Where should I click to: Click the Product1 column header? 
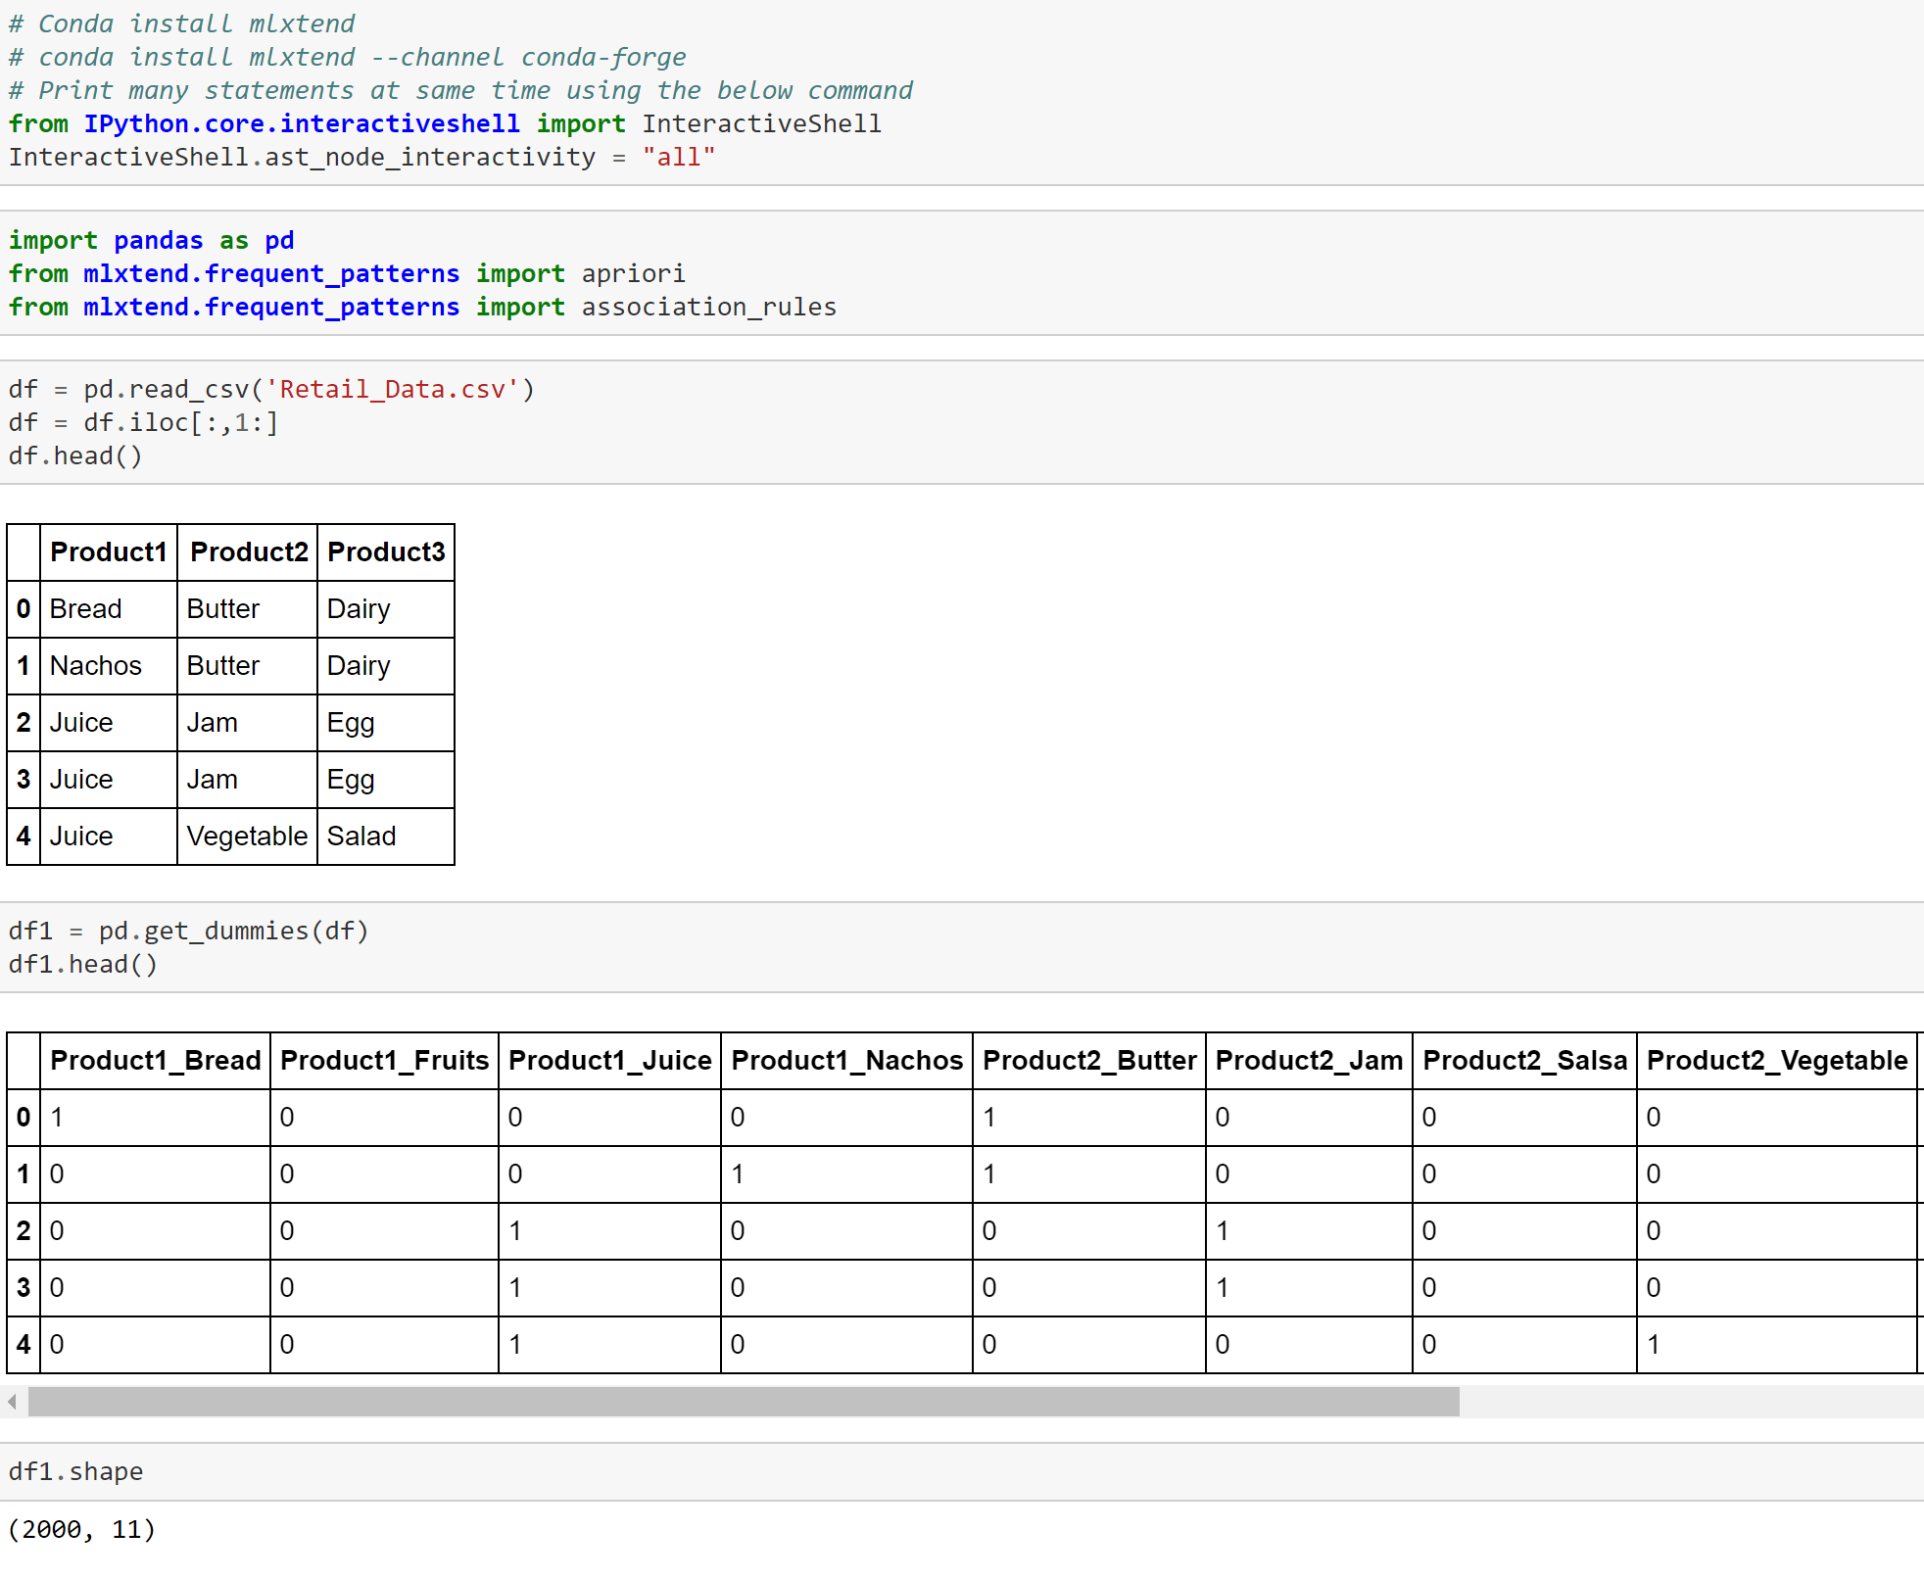pyautogui.click(x=108, y=552)
